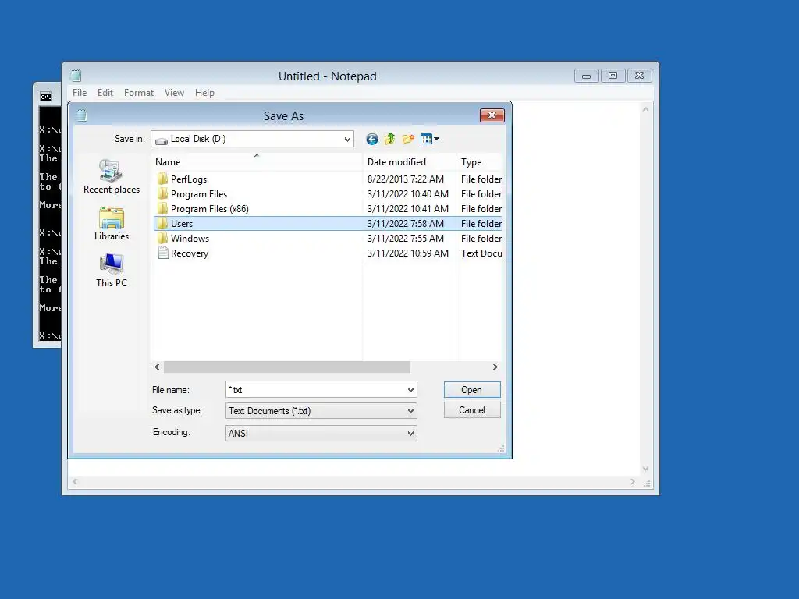Viewport: 799px width, 599px height.
Task: Click the file list scroll right arrow
Action: [x=495, y=367]
